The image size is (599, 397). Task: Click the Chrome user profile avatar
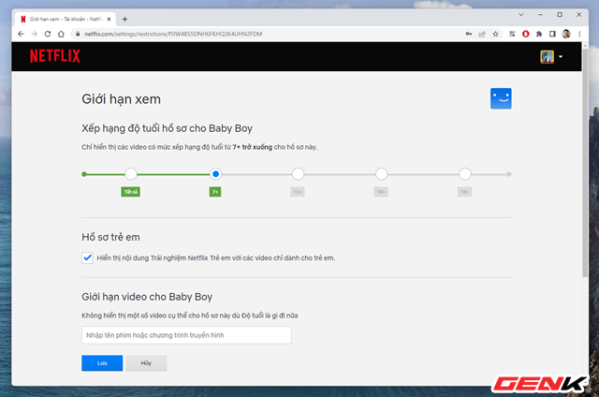[x=566, y=34]
